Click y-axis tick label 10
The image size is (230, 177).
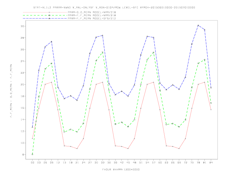(x=22, y=143)
